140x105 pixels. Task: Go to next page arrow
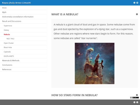[137, 102]
